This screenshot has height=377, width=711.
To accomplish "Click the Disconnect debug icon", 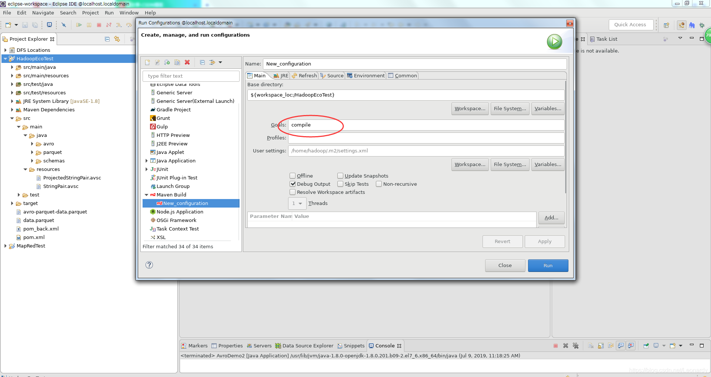I will (109, 25).
